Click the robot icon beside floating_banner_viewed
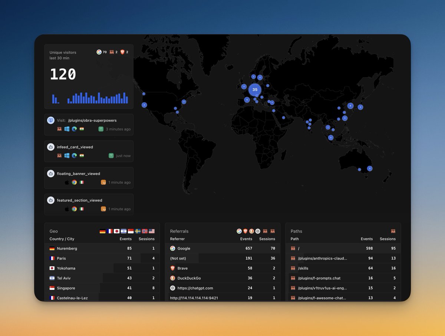This screenshot has height=336, width=445. coord(51,174)
